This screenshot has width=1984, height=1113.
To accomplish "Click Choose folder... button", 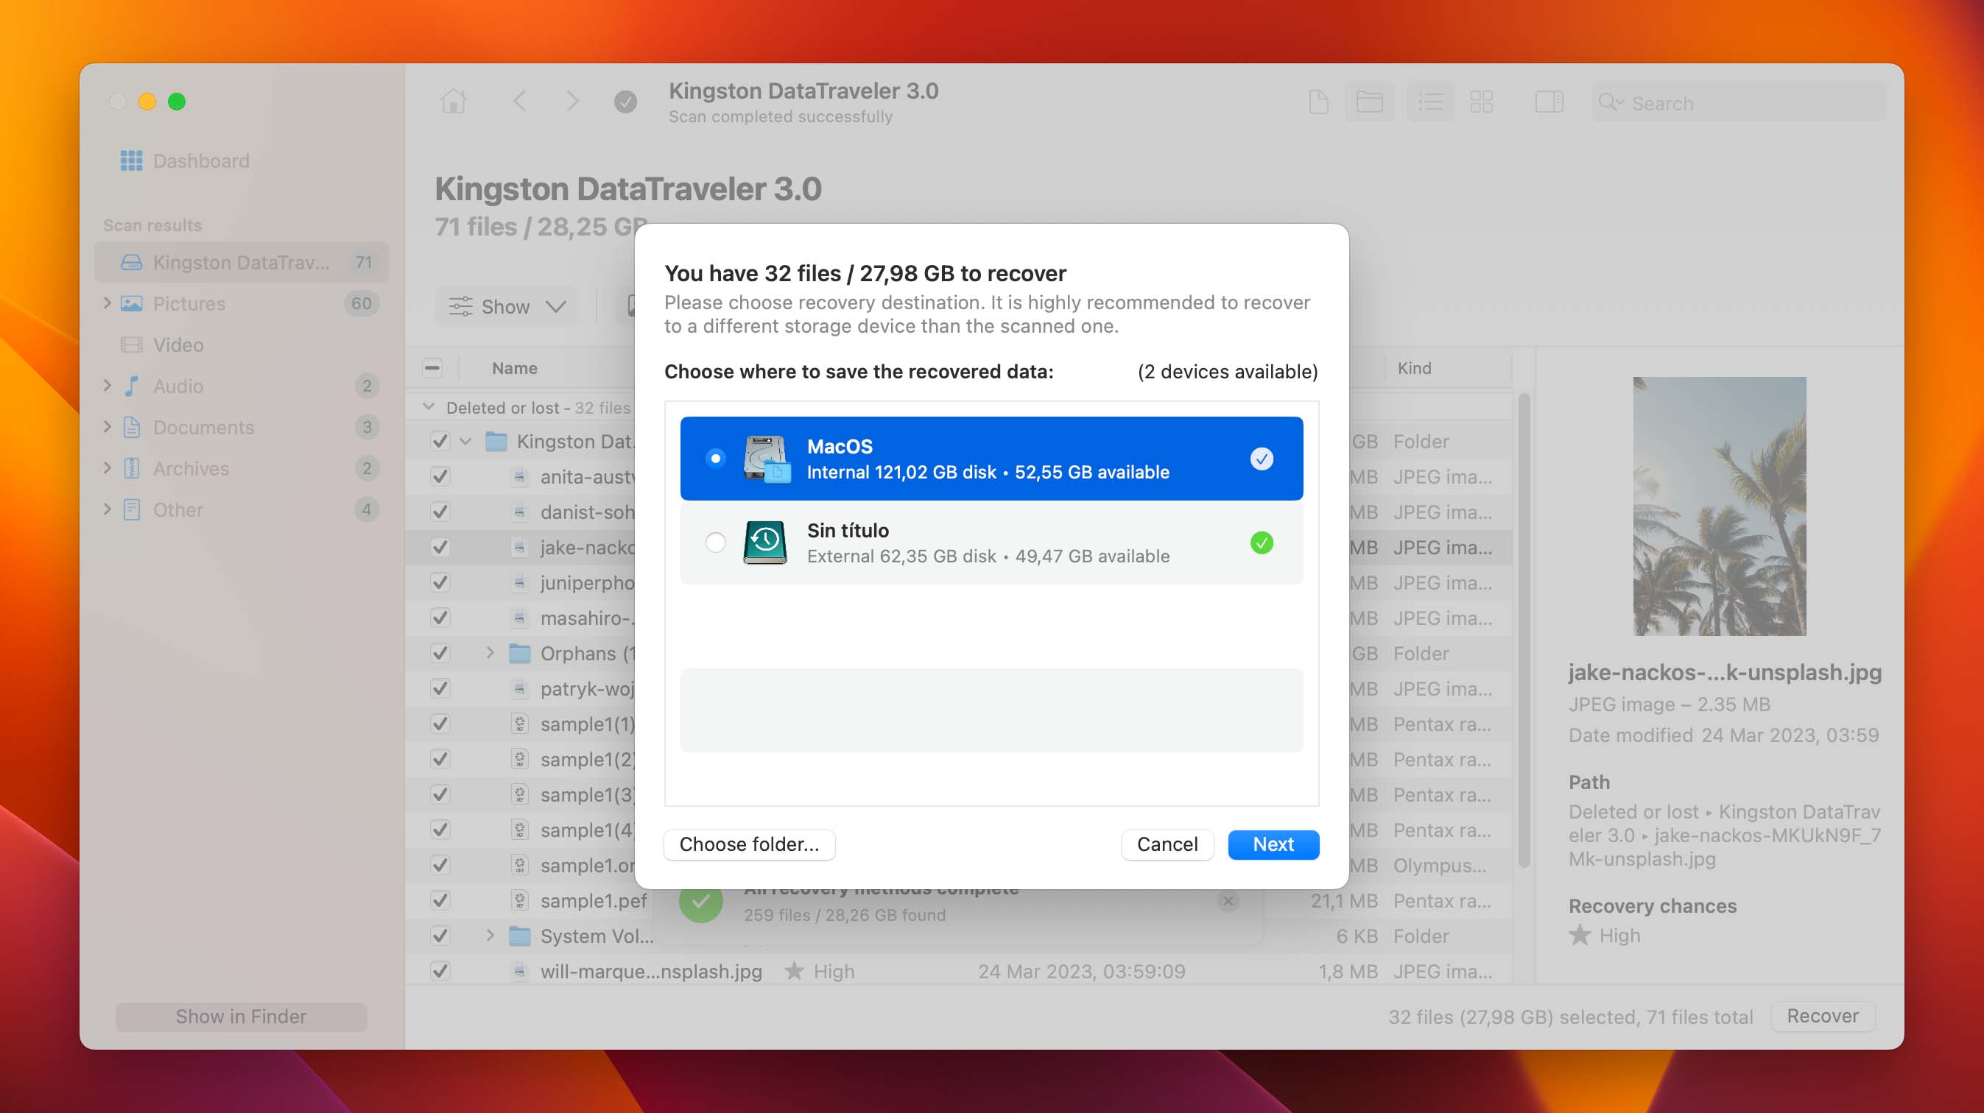I will coord(750,844).
